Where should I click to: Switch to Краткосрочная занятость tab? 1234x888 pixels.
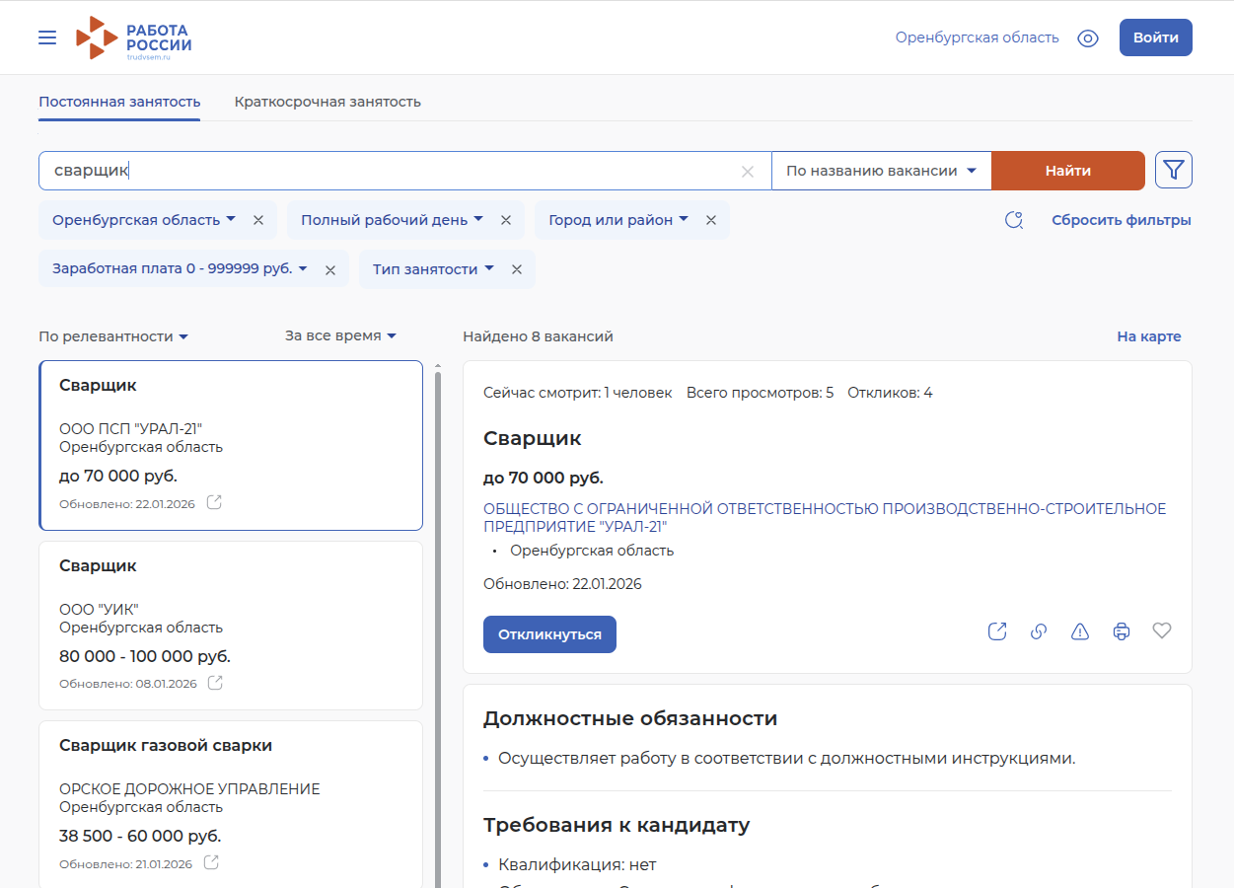point(327,102)
